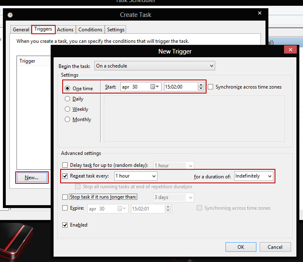The image size is (303, 262).
Task: Switch to the General tab
Action: click(21, 30)
